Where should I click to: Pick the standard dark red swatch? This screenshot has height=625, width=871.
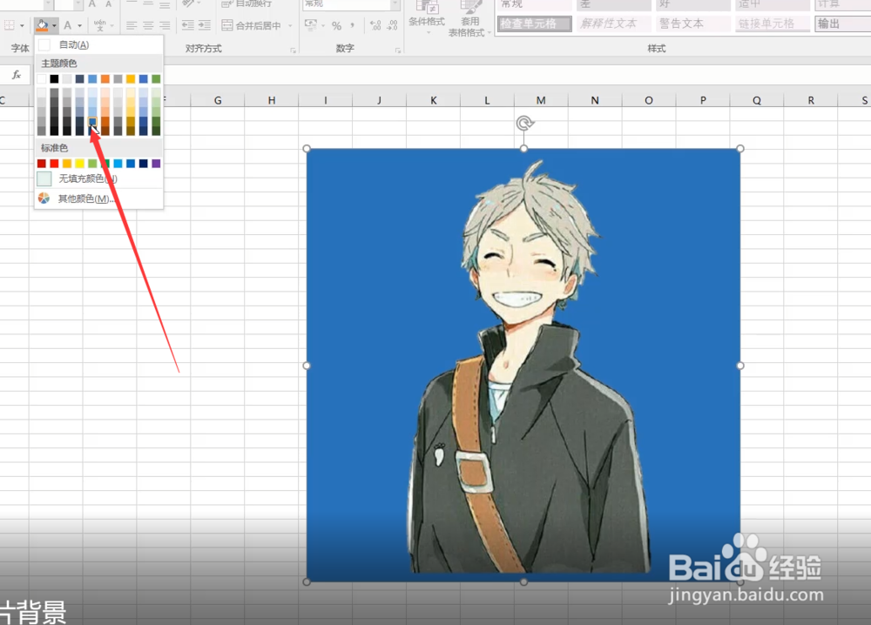42,163
